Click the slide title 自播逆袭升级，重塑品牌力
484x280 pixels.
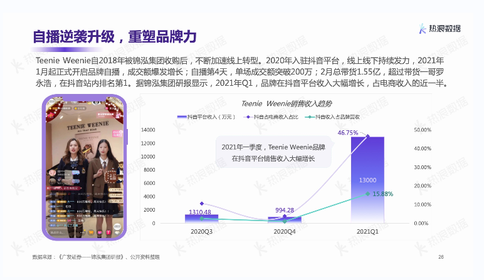(115, 37)
